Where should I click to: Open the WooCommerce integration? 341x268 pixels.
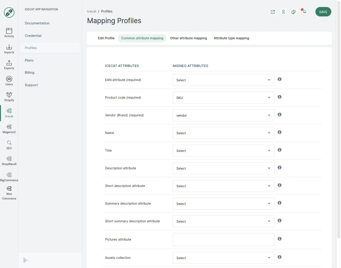click(9, 192)
